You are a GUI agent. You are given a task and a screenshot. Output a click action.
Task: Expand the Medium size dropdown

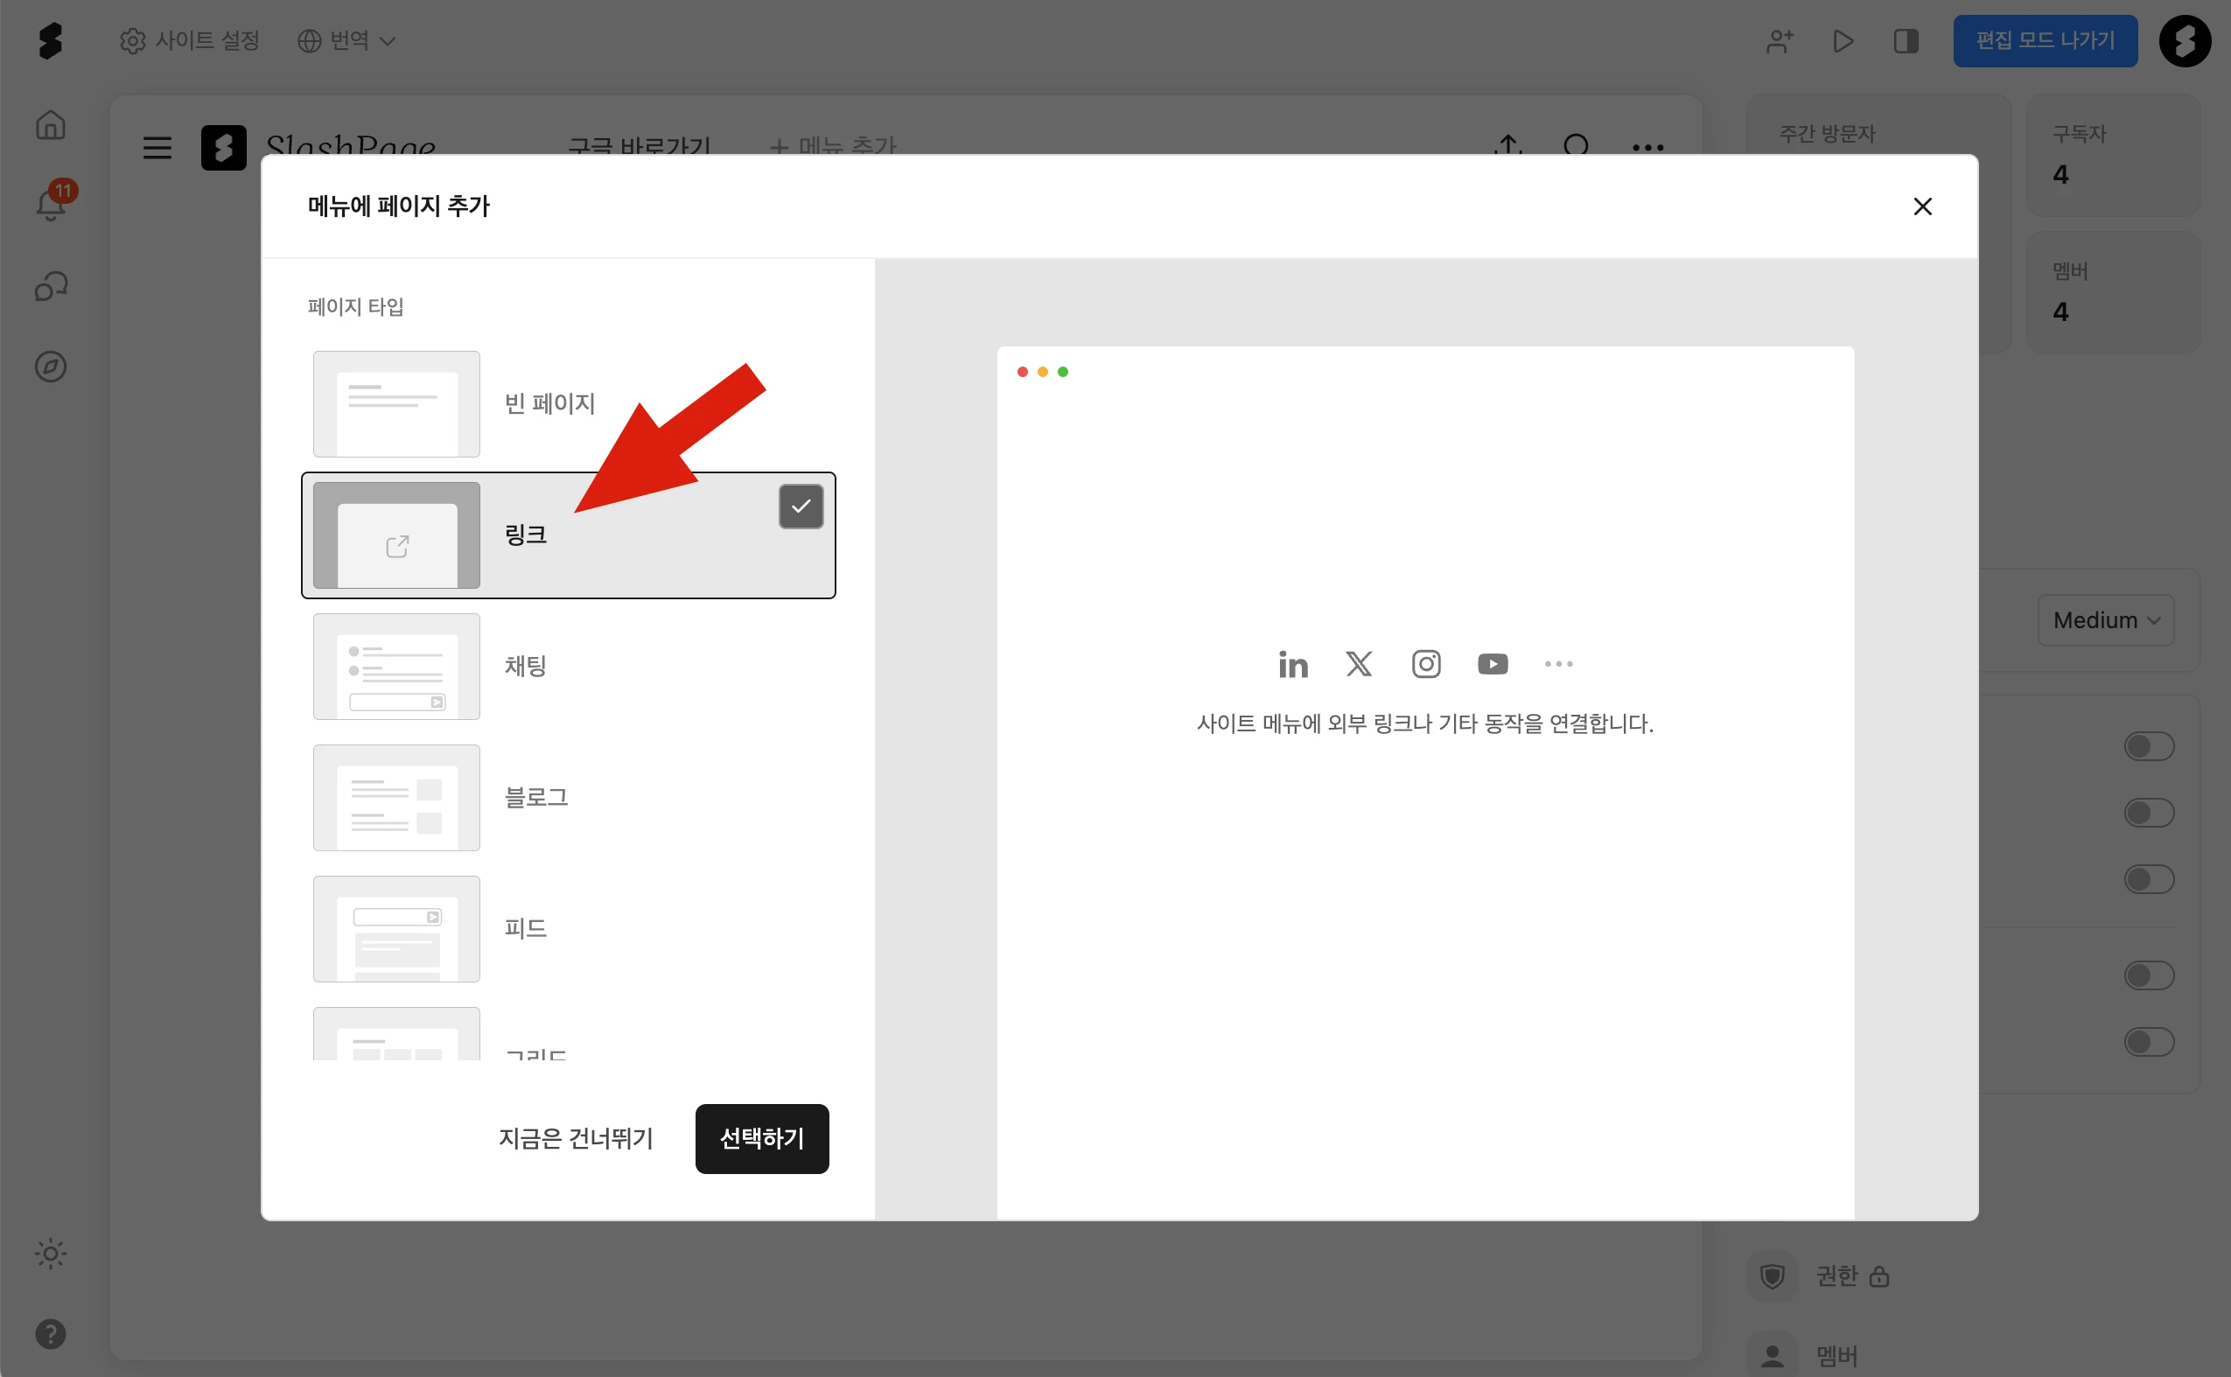[x=2104, y=620]
